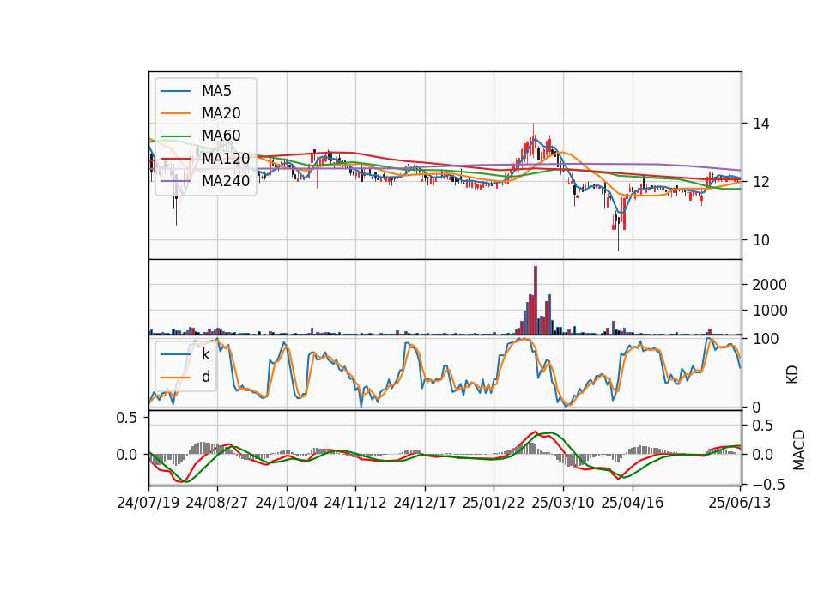Viewport: 824px width, 592px height.
Task: Click the MACD axis title
Action: (799, 450)
